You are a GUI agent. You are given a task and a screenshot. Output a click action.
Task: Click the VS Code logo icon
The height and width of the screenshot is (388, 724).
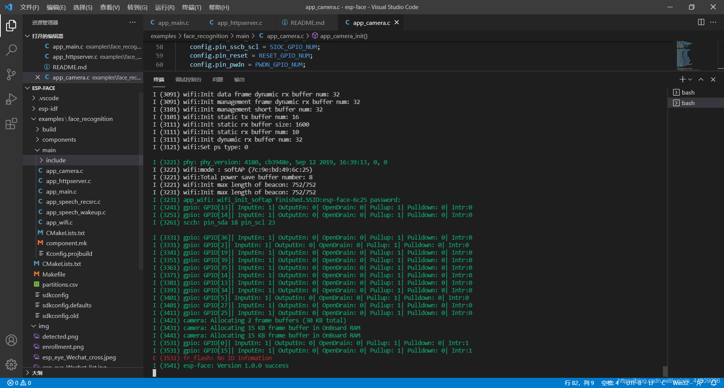coord(8,7)
